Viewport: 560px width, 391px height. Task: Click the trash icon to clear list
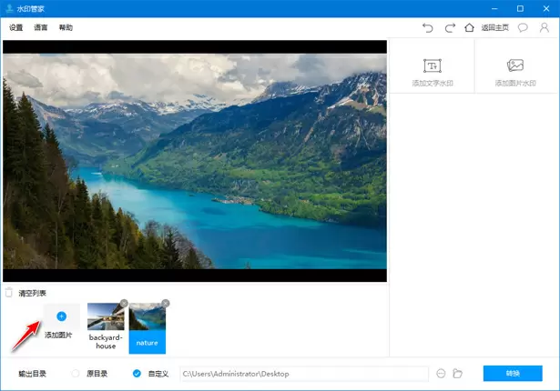tap(9, 293)
